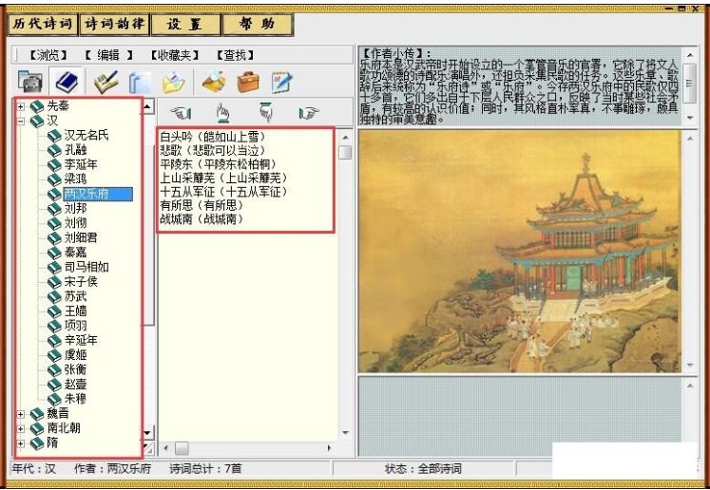Select author 汉无名氏 in the tree

pos(86,135)
